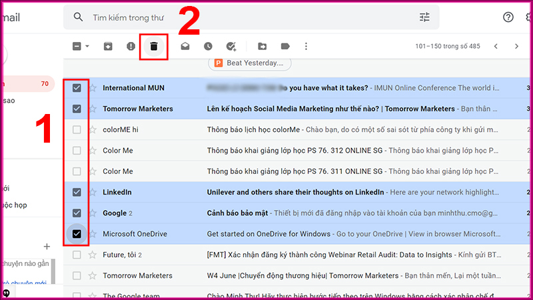The width and height of the screenshot is (533, 300).
Task: Add selected emails to Tasks
Action: point(231,46)
